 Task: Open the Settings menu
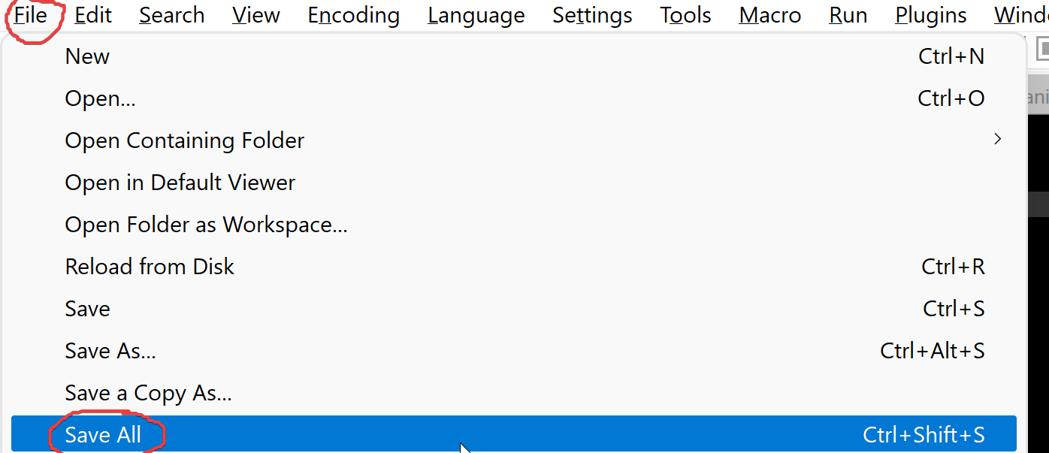click(592, 15)
